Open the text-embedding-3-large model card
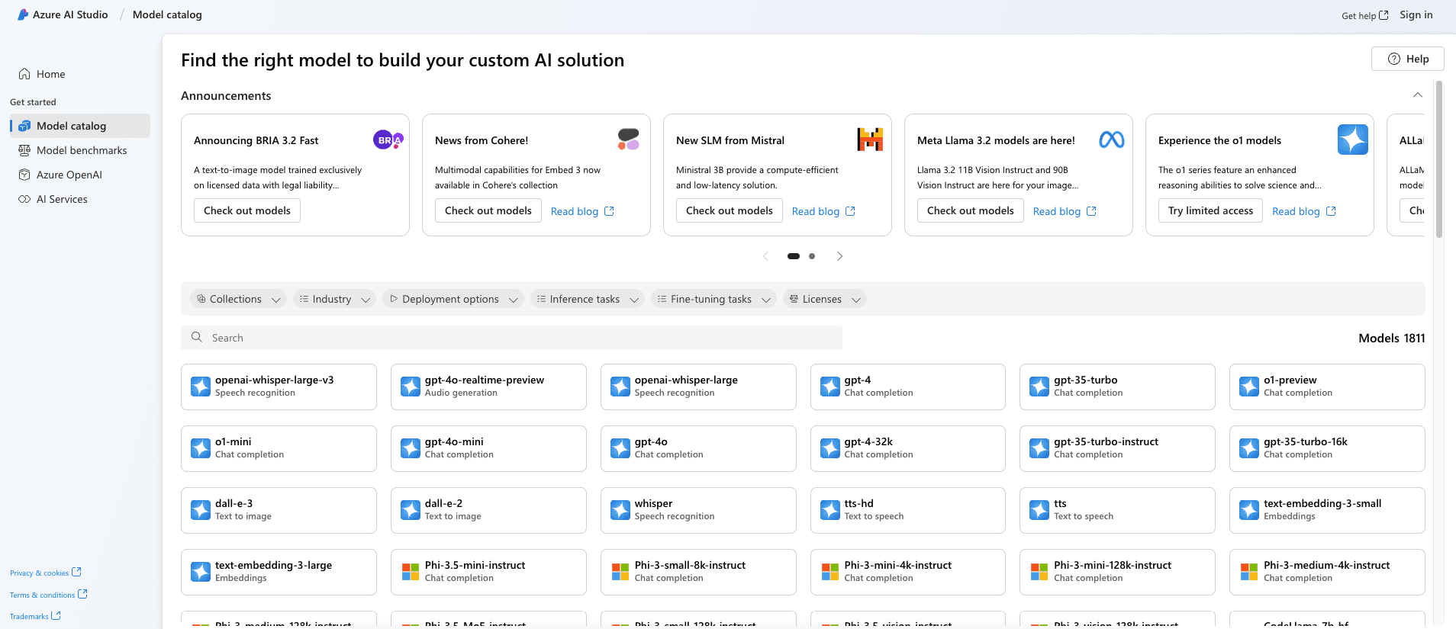Viewport: 1456px width, 629px height. pyautogui.click(x=279, y=572)
